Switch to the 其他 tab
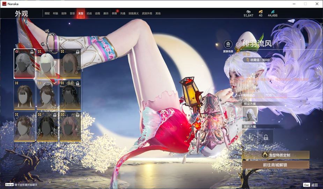The height and width of the screenshot is (189, 323). (x=158, y=13)
